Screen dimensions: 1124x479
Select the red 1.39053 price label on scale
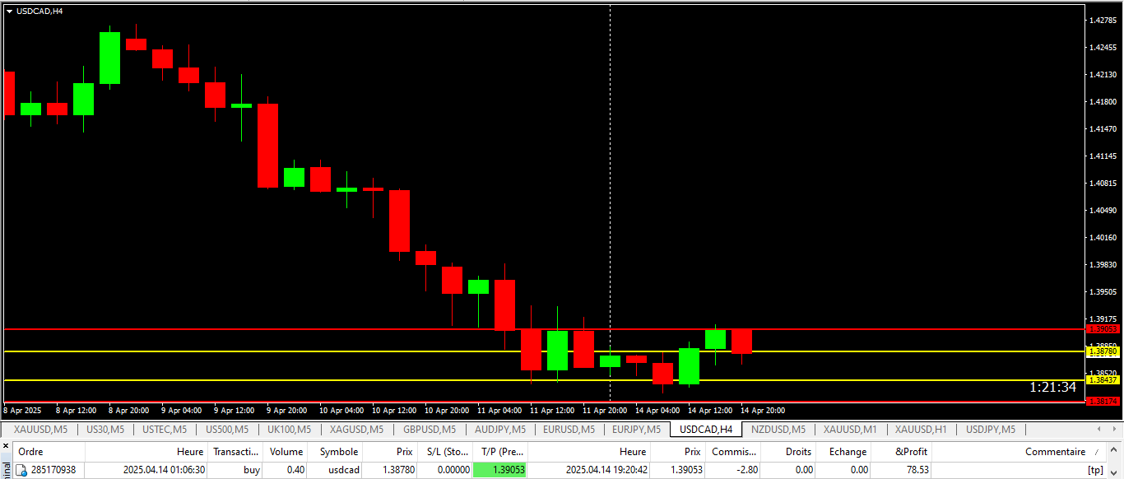point(1103,328)
